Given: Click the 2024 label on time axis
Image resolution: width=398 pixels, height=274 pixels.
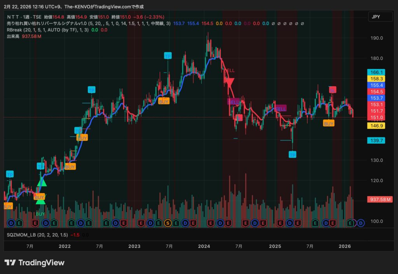Looking at the screenshot, I should coord(204,246).
